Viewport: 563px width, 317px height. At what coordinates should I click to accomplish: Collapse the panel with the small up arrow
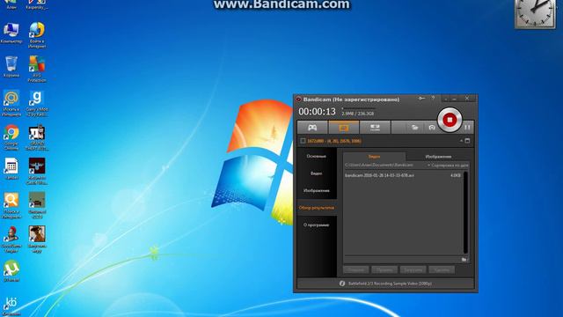coord(461,141)
